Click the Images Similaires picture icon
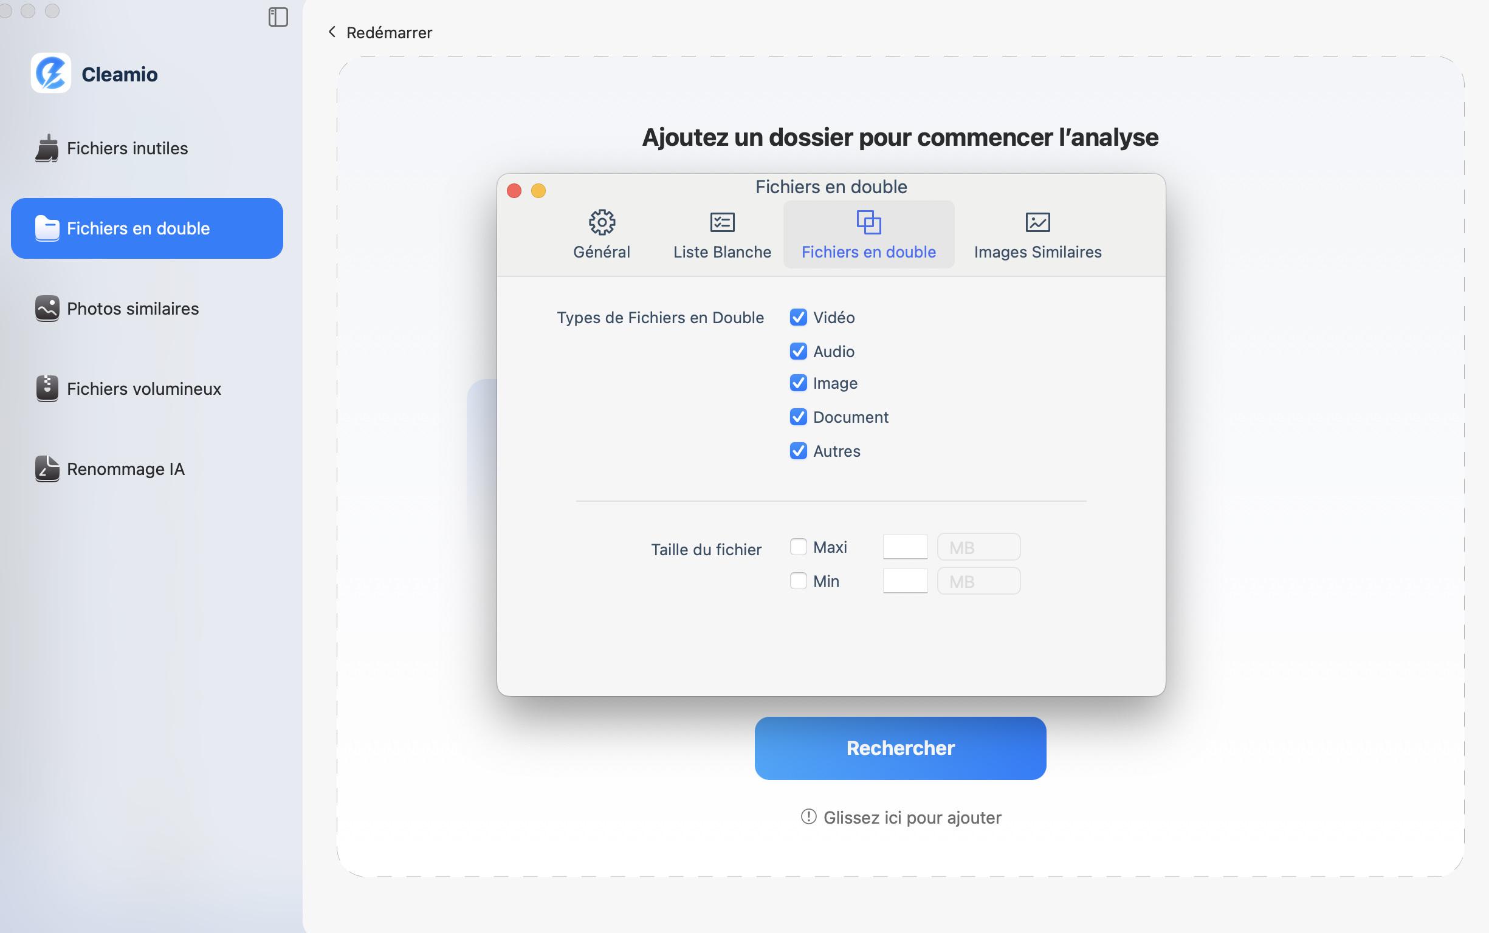This screenshot has height=933, width=1489. 1036,223
